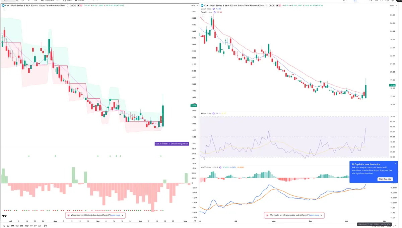Open Learn more link in right chart

(314, 215)
